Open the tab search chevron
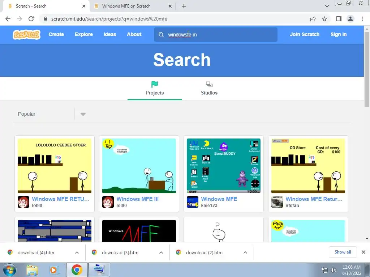This screenshot has width=370, height=277. point(327,6)
